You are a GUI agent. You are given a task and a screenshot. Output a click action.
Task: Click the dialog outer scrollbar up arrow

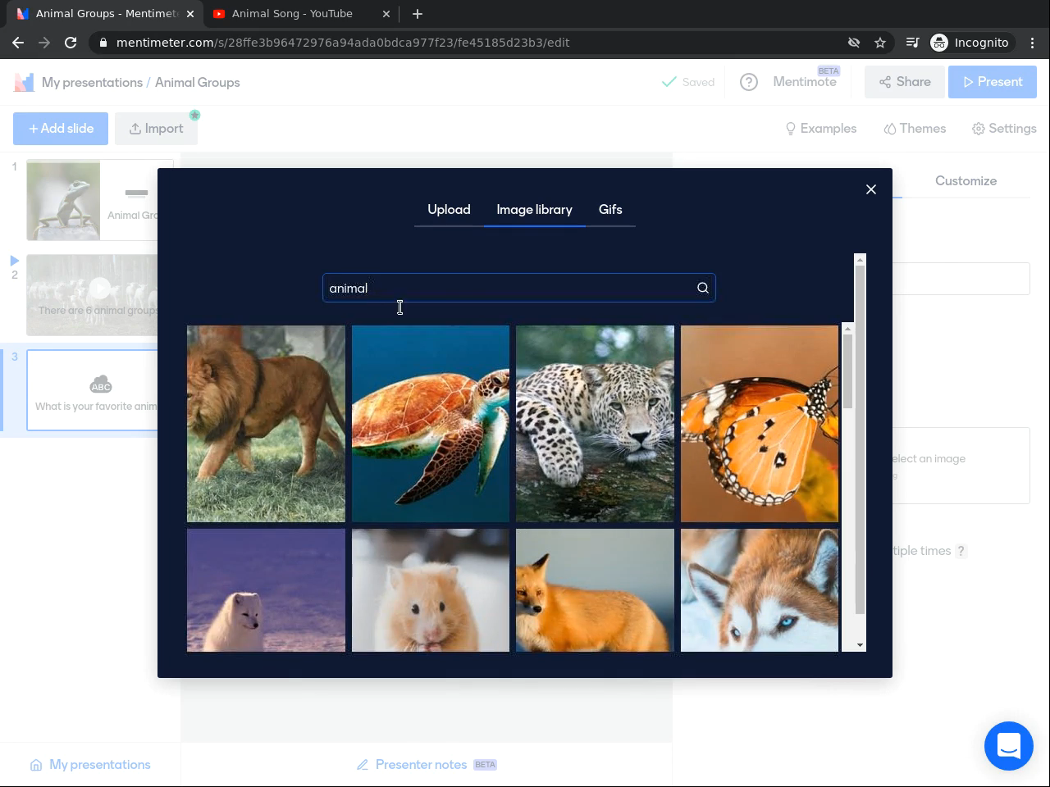[x=860, y=260]
